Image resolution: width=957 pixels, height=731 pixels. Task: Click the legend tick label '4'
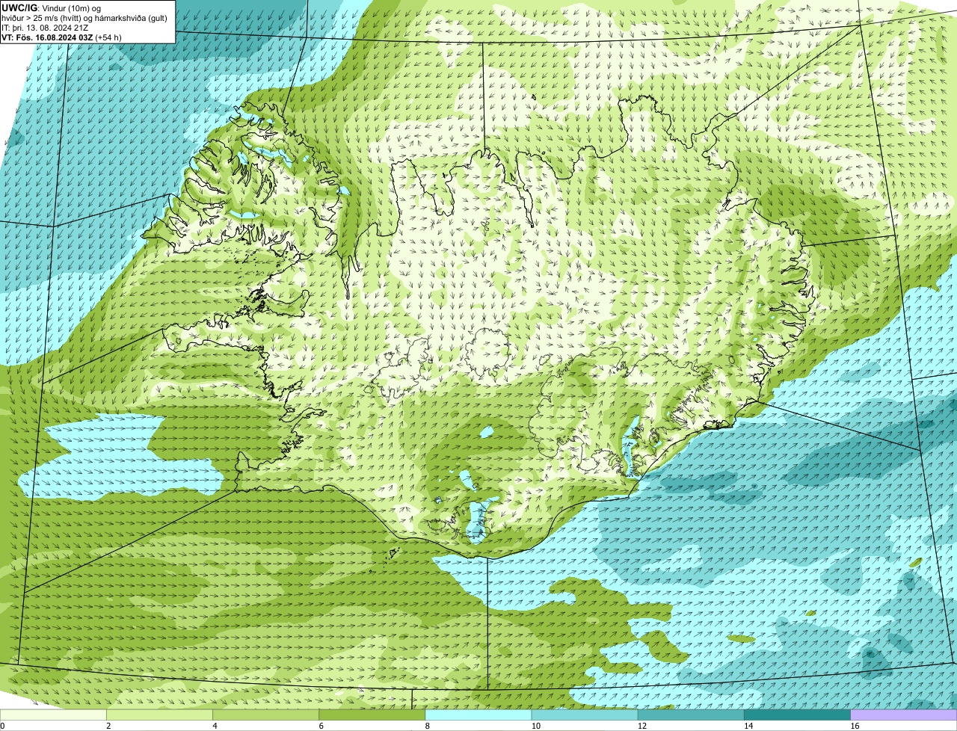215,726
